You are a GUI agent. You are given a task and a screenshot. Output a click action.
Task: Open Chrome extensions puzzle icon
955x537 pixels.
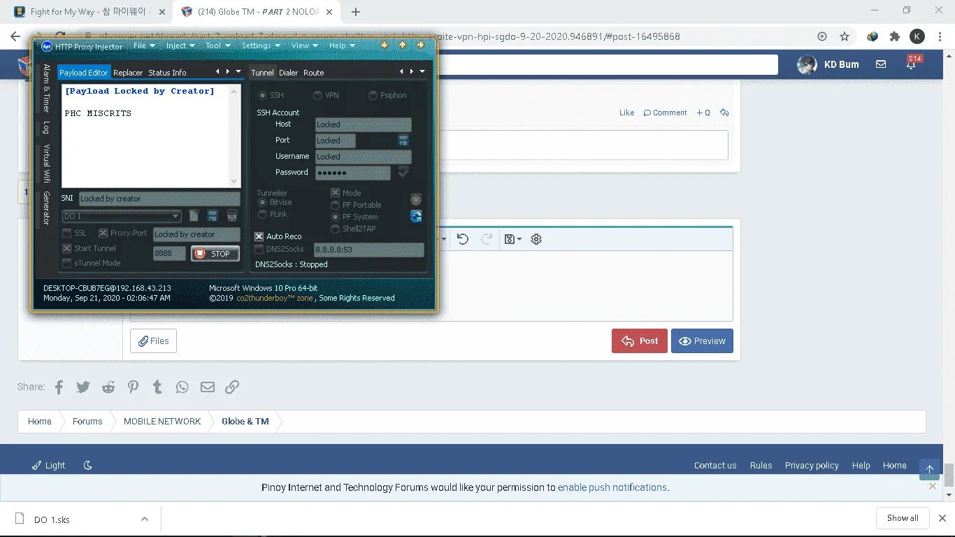[x=894, y=36]
